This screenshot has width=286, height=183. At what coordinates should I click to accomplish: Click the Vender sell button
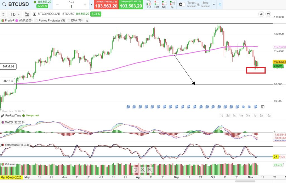click(106, 5)
